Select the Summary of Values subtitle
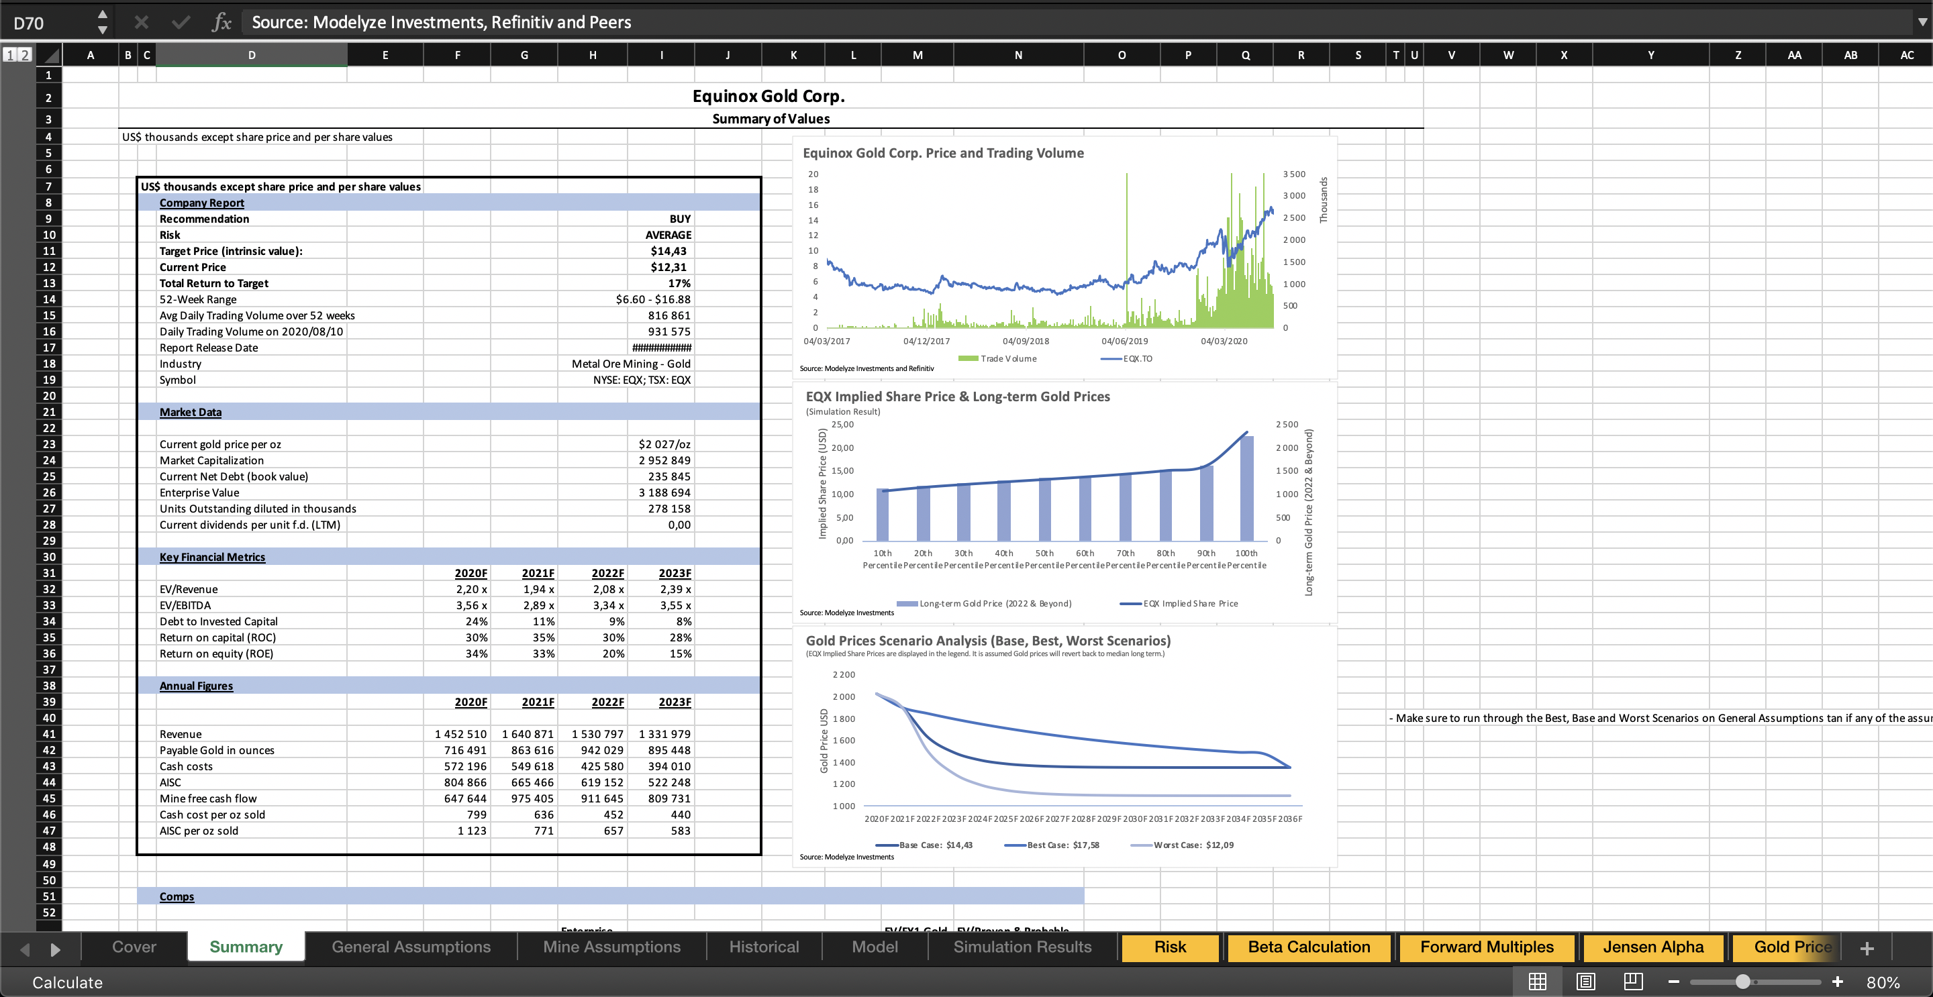The image size is (1933, 997). tap(771, 119)
